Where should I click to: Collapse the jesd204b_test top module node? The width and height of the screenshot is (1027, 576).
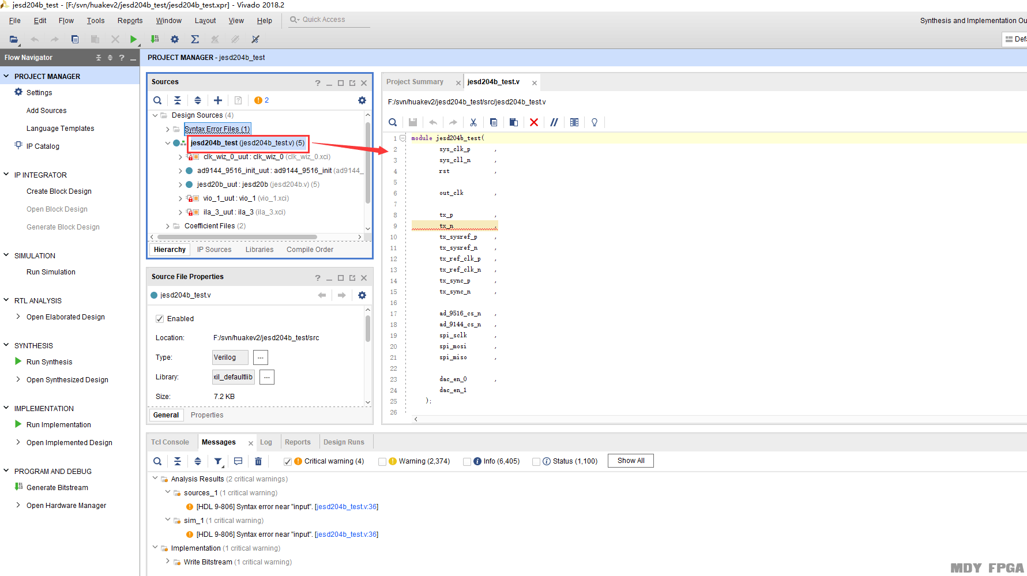click(168, 143)
